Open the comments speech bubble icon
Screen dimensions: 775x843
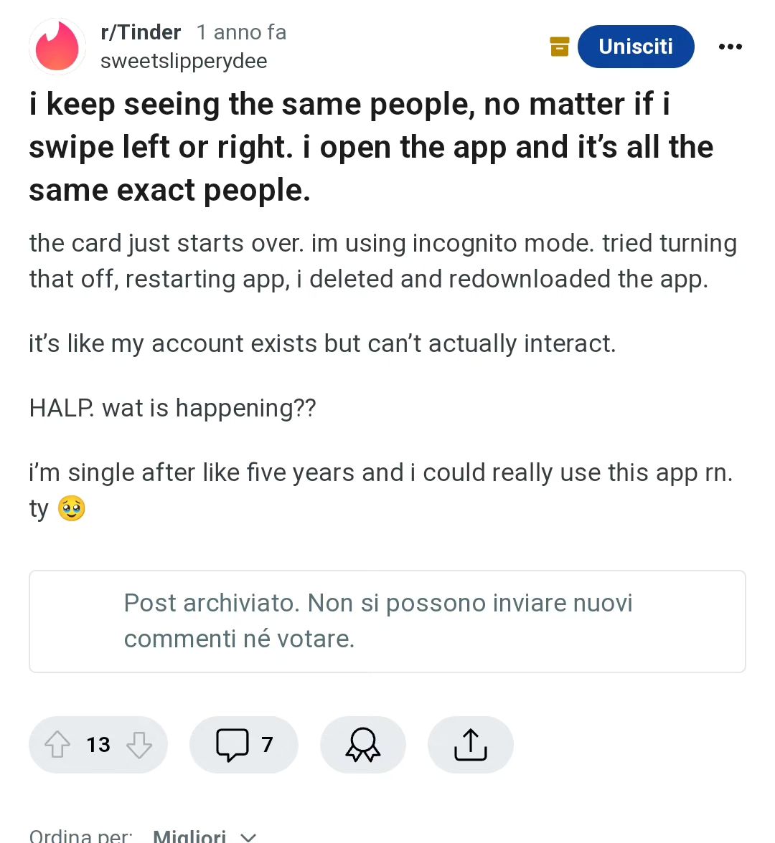[x=232, y=745]
